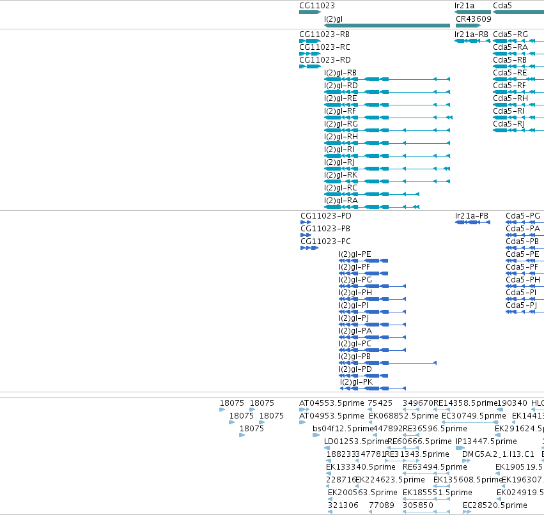The image size is (544, 515).
Task: Choose the l(2)gl-RE transcript
Action: coord(340,98)
